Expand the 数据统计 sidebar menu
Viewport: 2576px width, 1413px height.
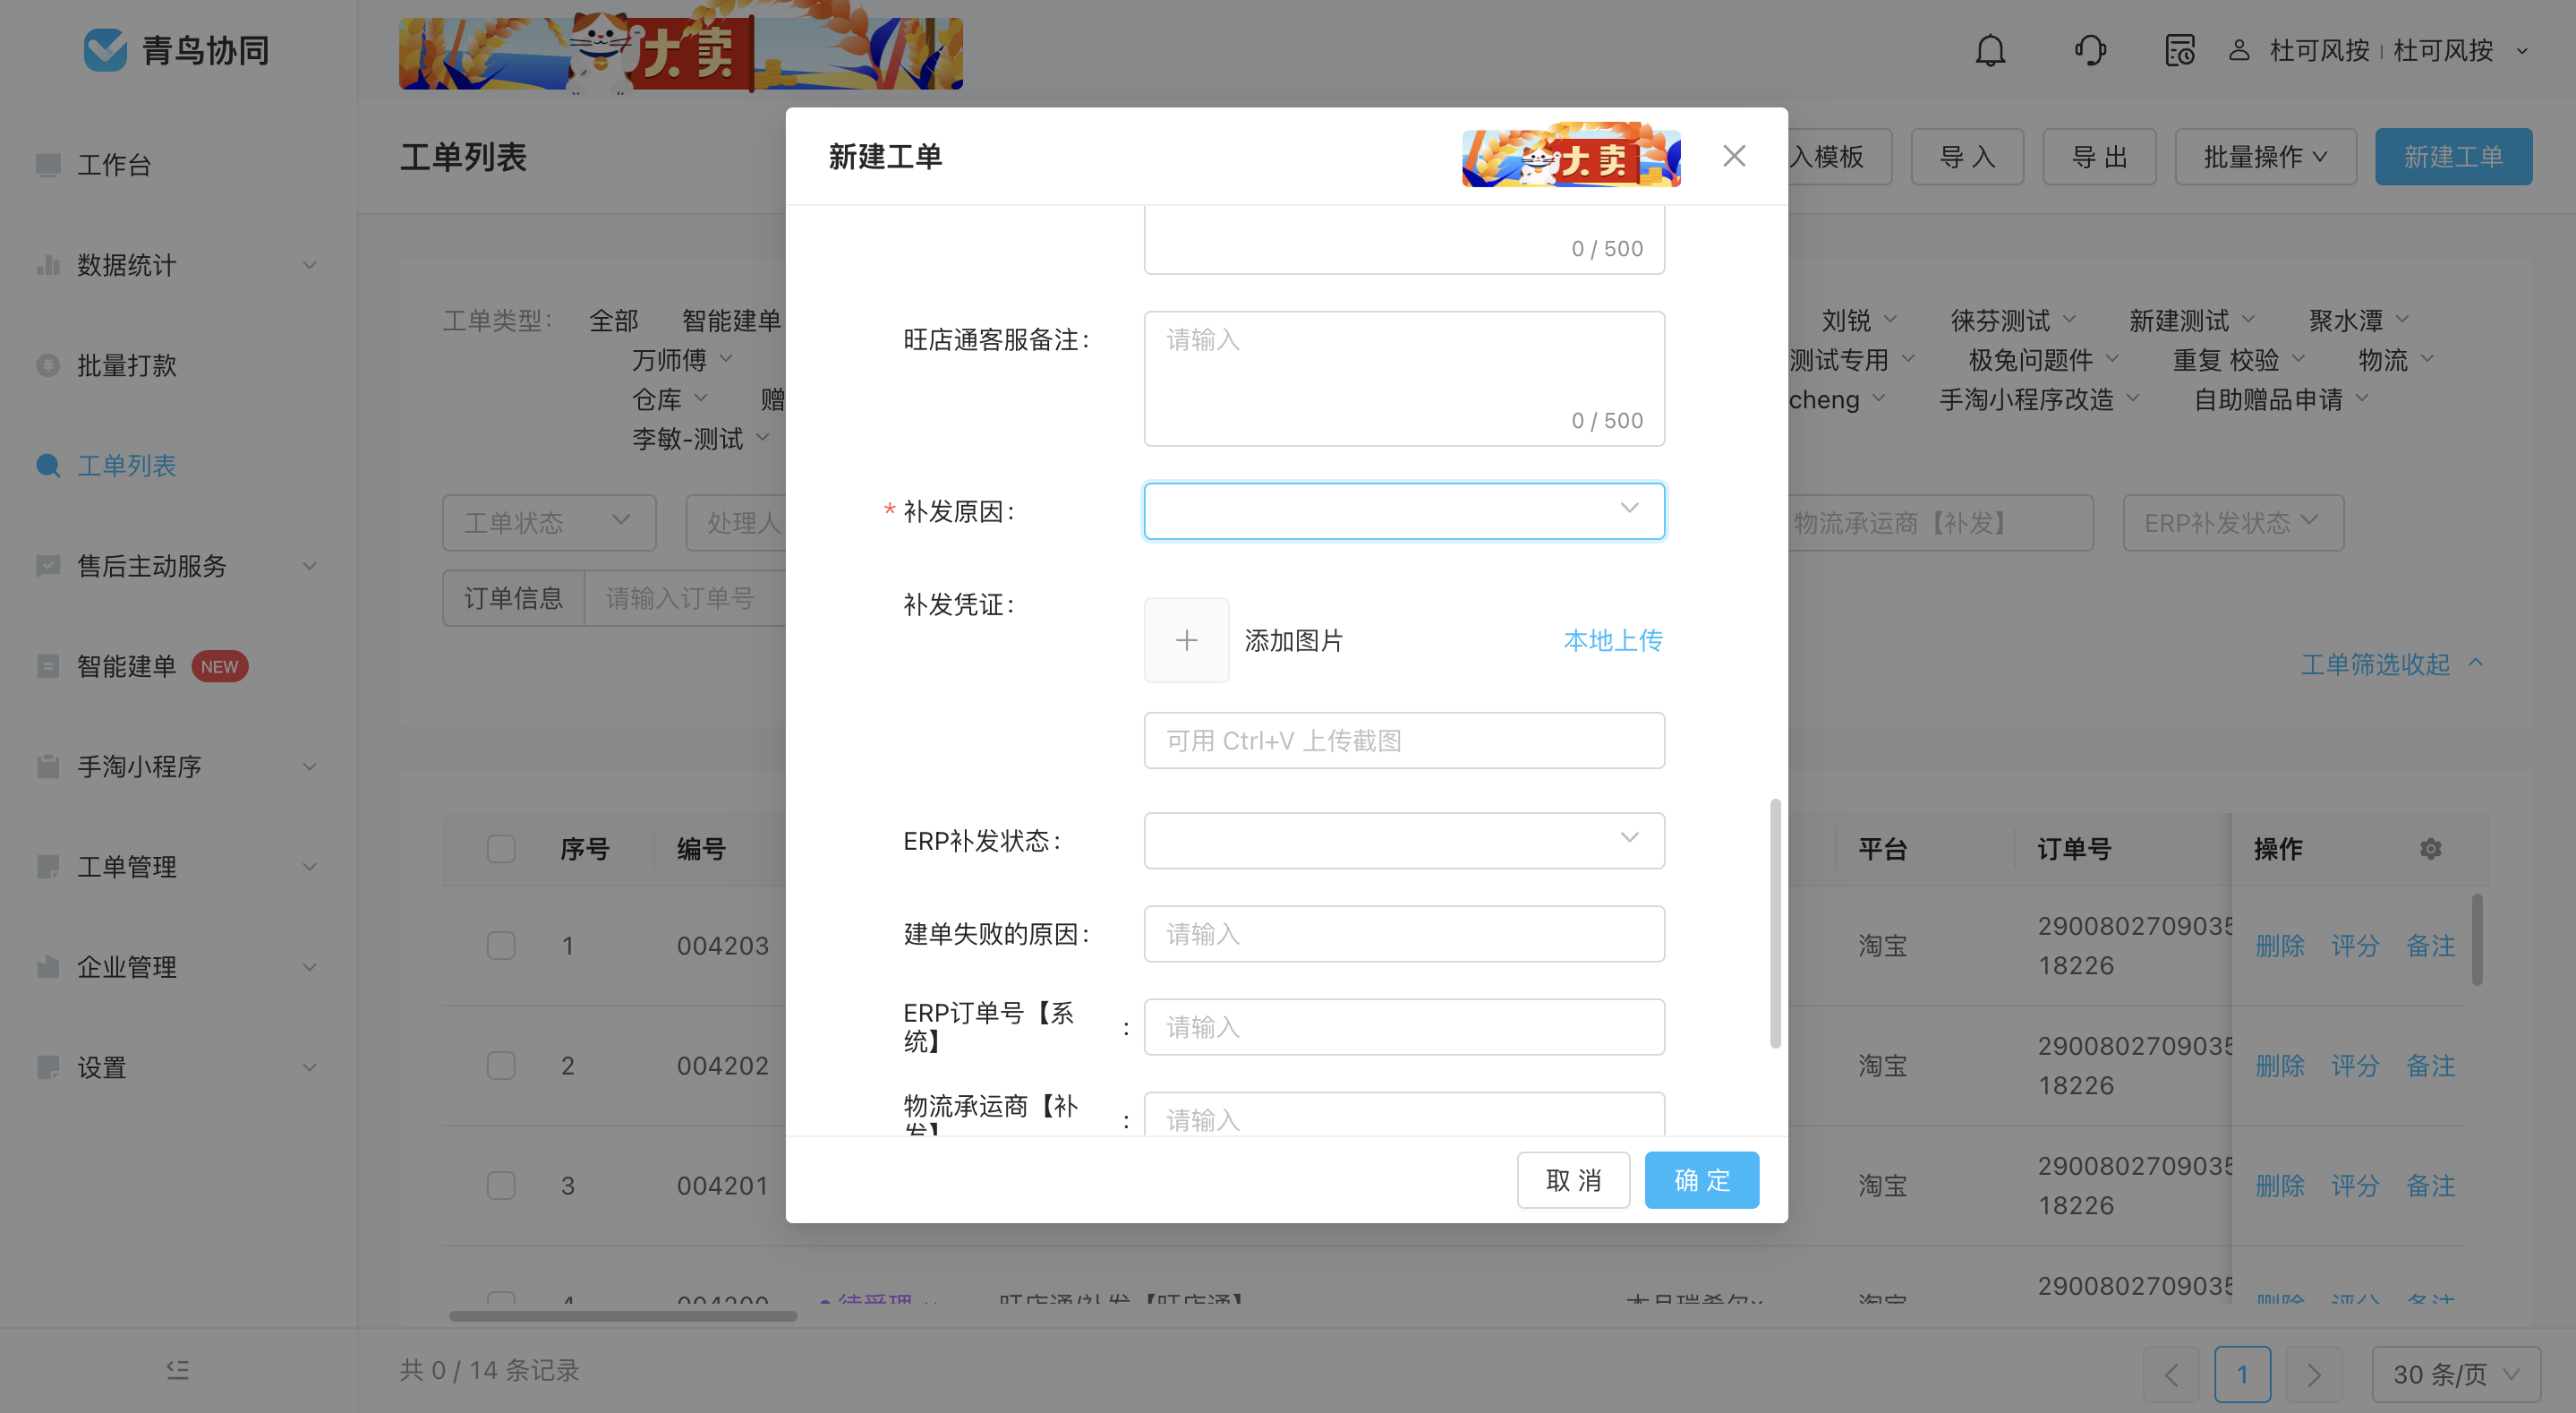(x=310, y=265)
